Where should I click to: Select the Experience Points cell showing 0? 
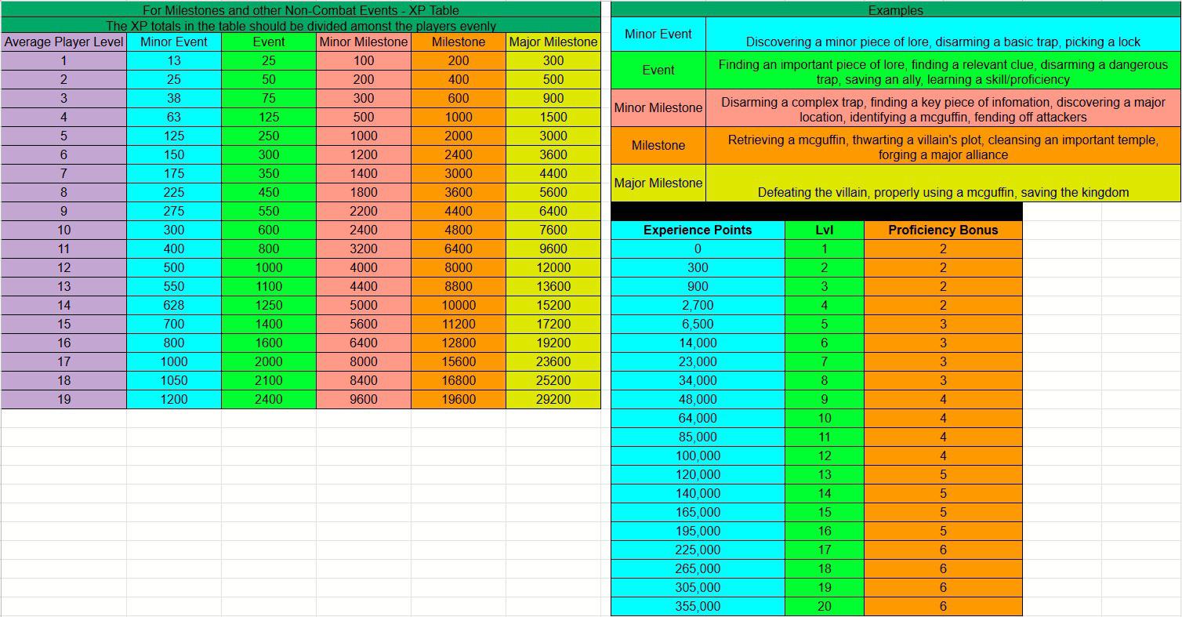pos(698,249)
